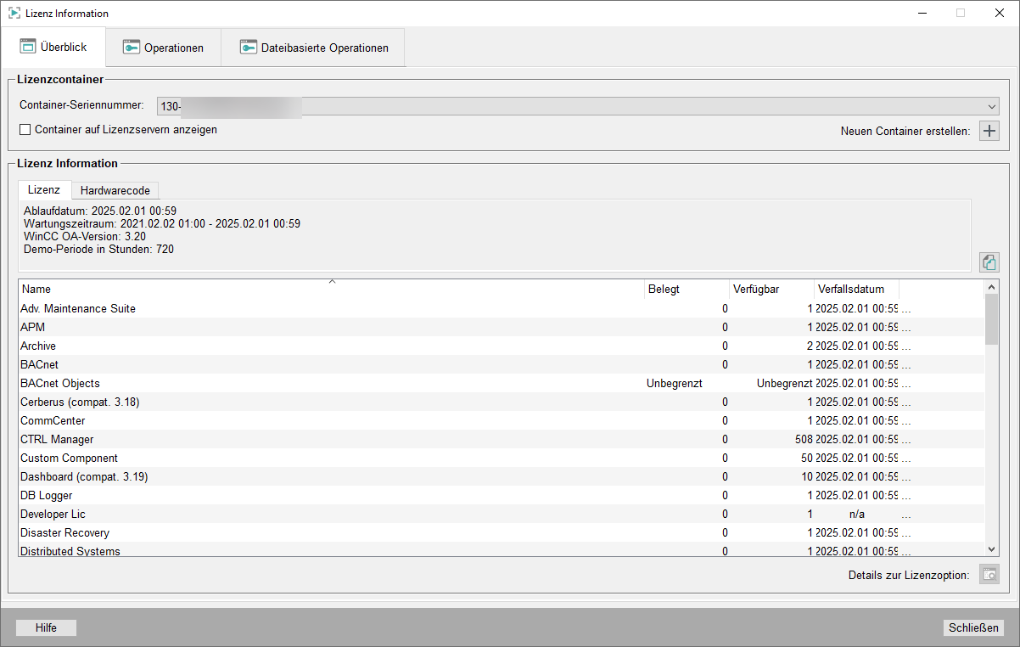Click the list scrollbar down arrow
Viewport: 1020px width, 647px height.
tap(992, 549)
